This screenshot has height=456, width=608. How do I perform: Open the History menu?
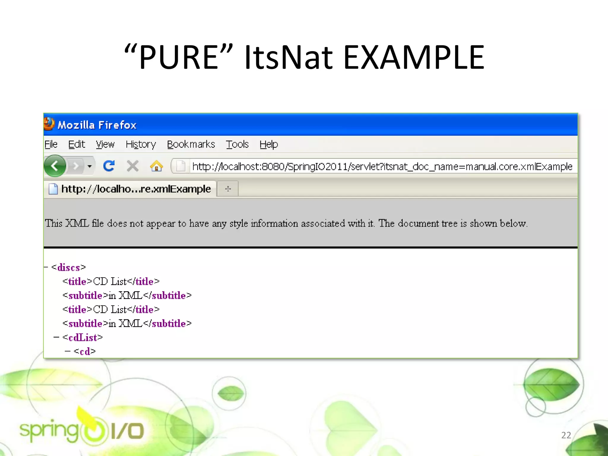141,144
